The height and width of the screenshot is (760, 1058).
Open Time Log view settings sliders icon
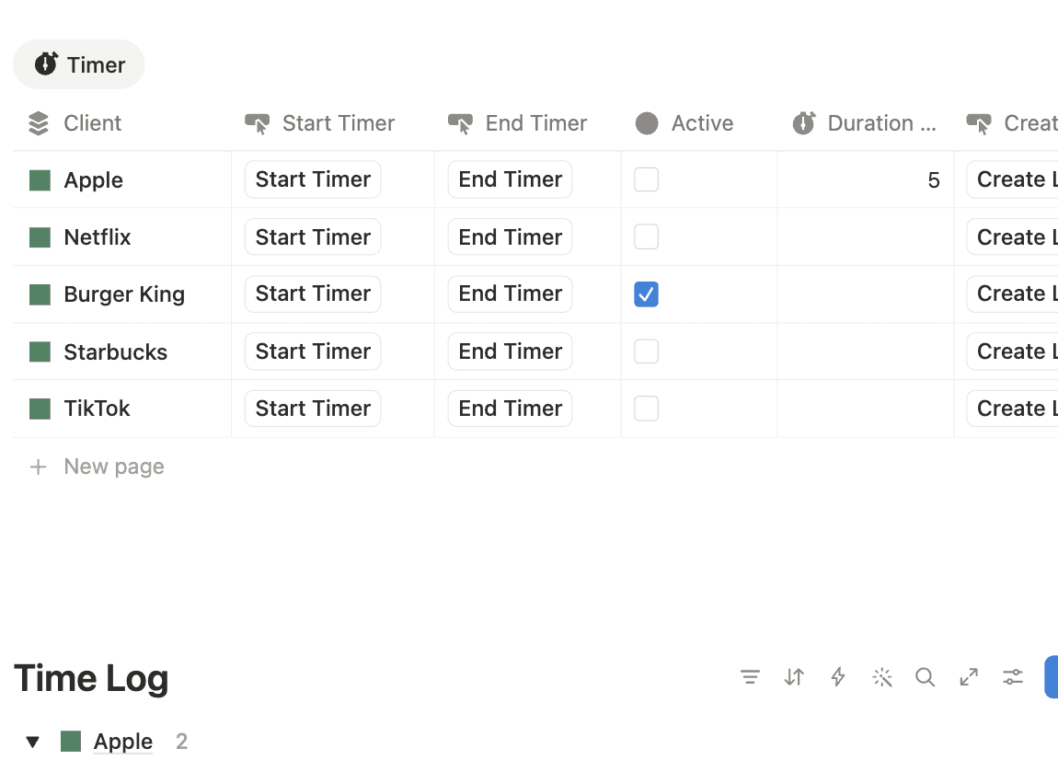[x=1013, y=676]
